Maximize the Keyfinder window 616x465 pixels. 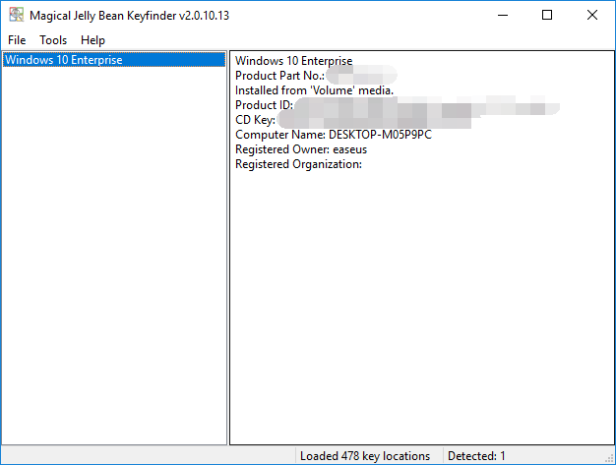pyautogui.click(x=547, y=15)
